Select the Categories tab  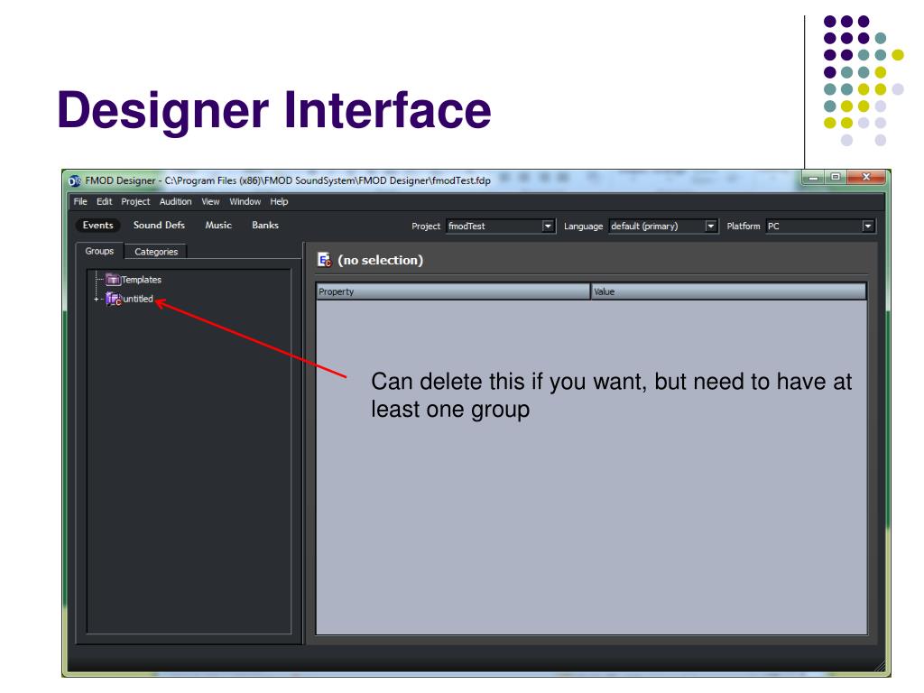coord(156,252)
